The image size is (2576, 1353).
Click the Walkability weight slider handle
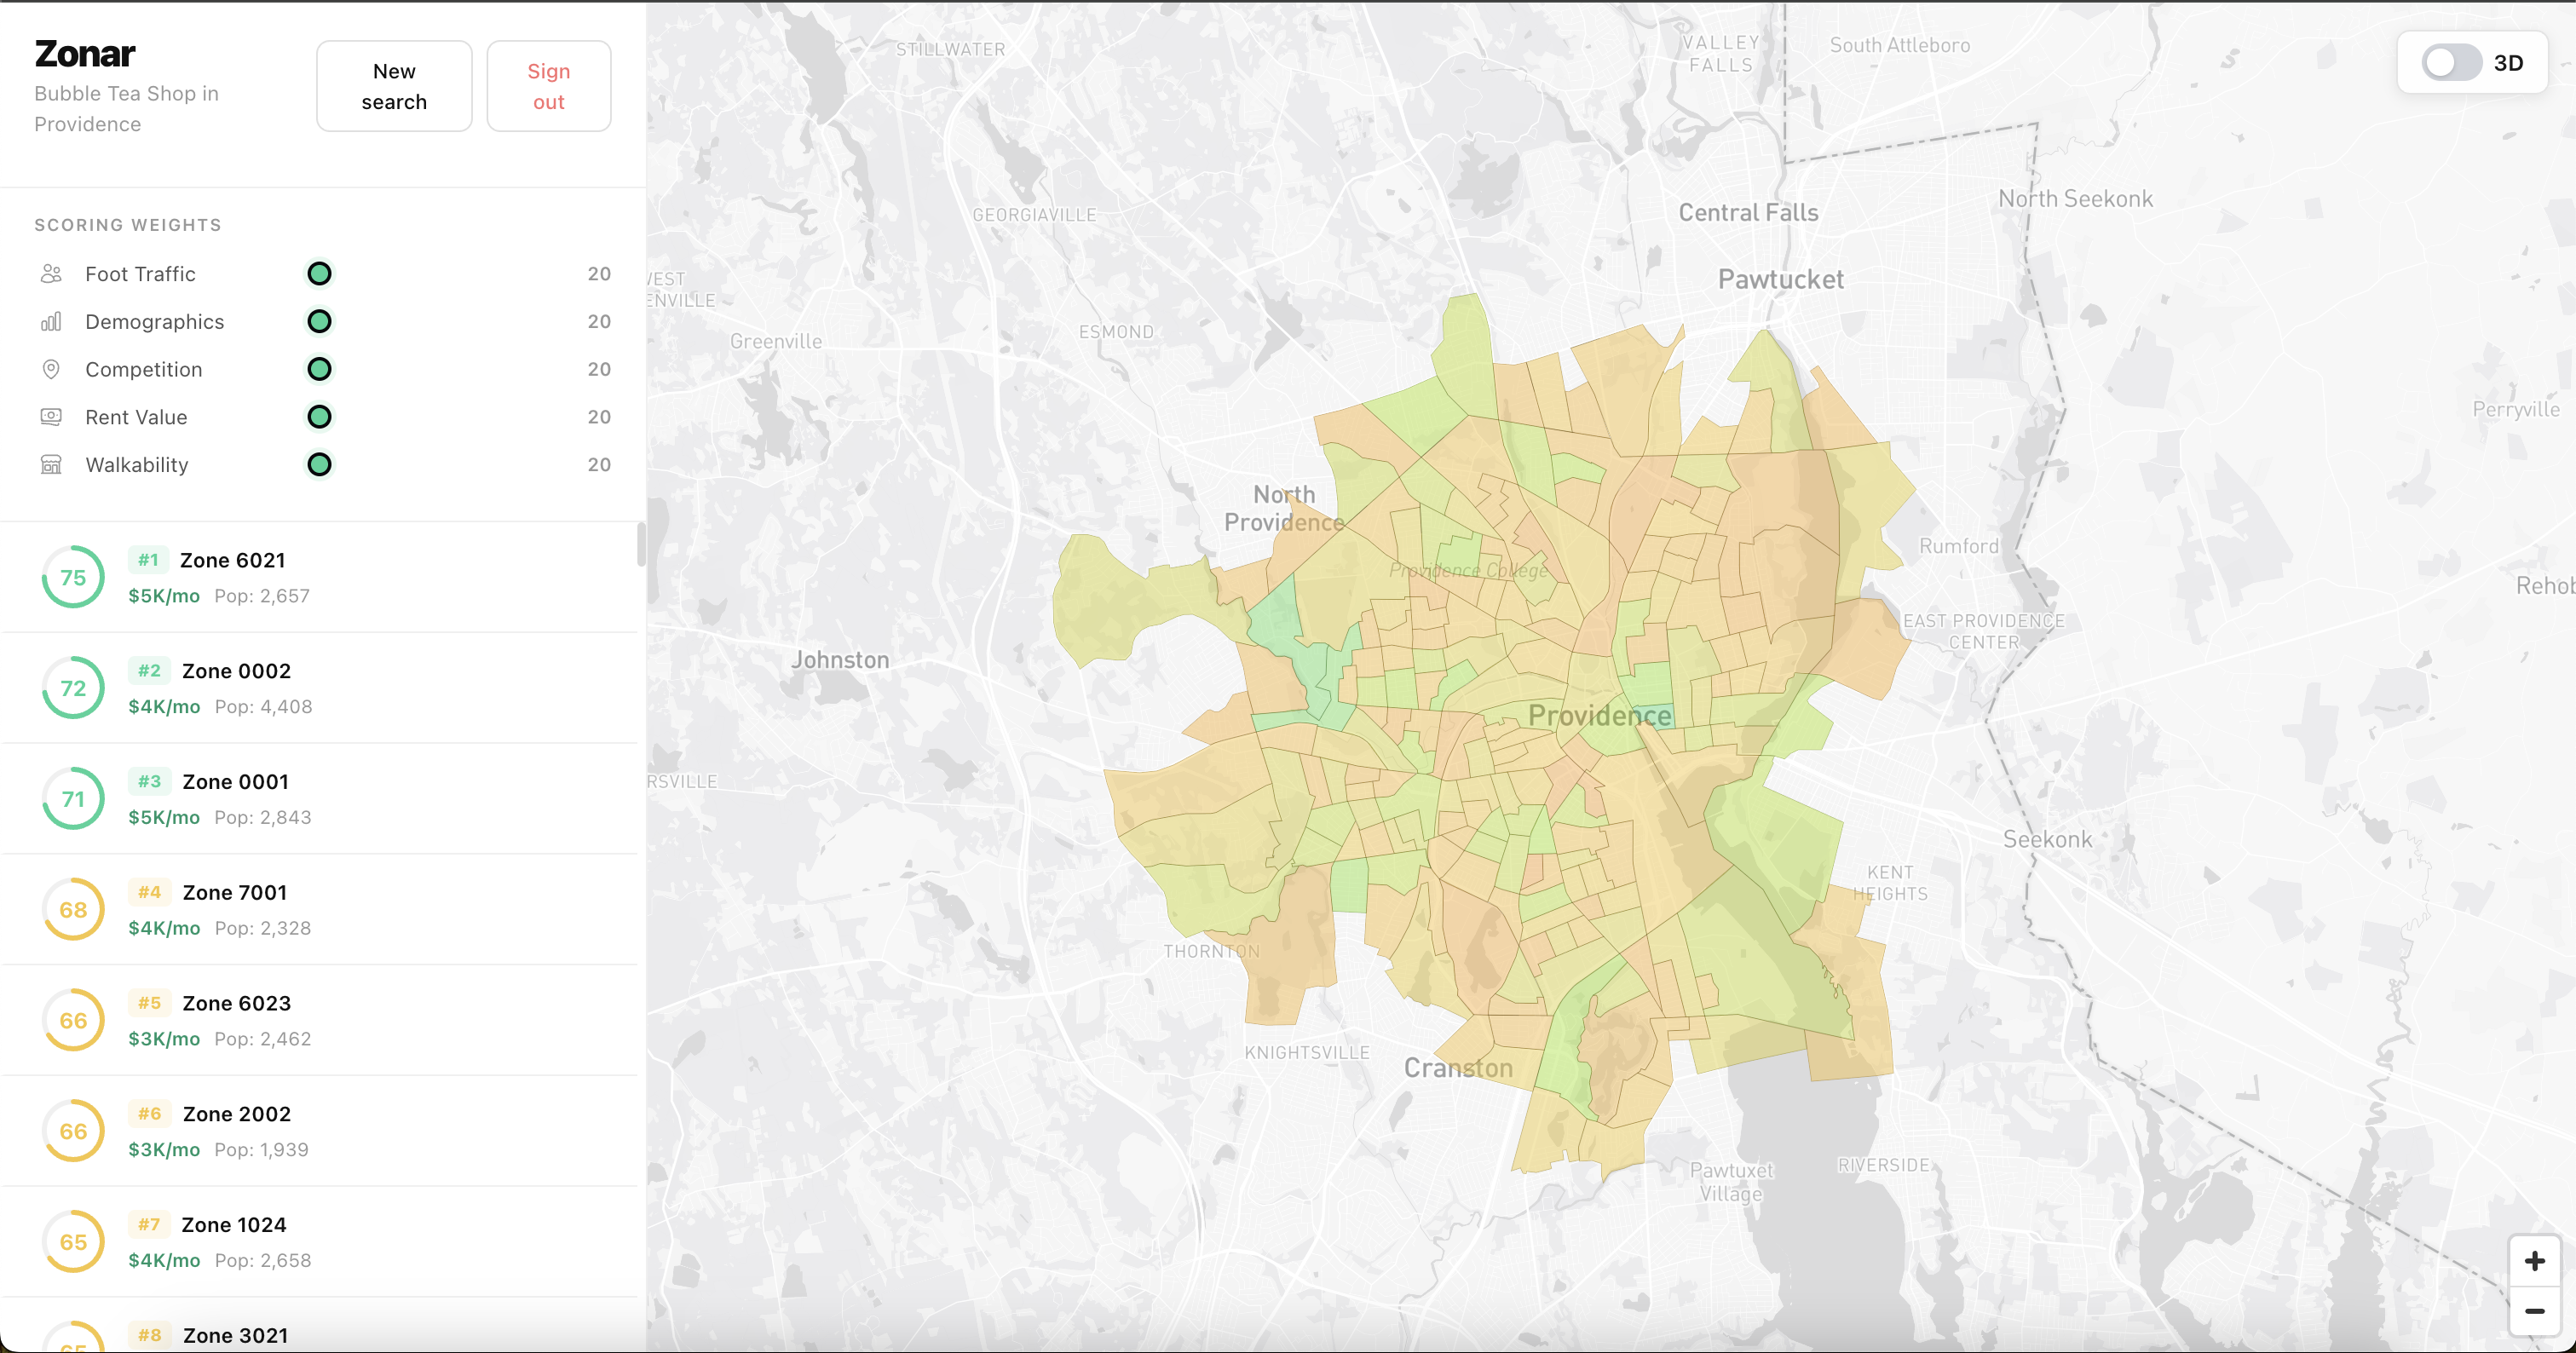319,465
